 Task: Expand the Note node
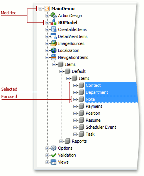[75, 99]
